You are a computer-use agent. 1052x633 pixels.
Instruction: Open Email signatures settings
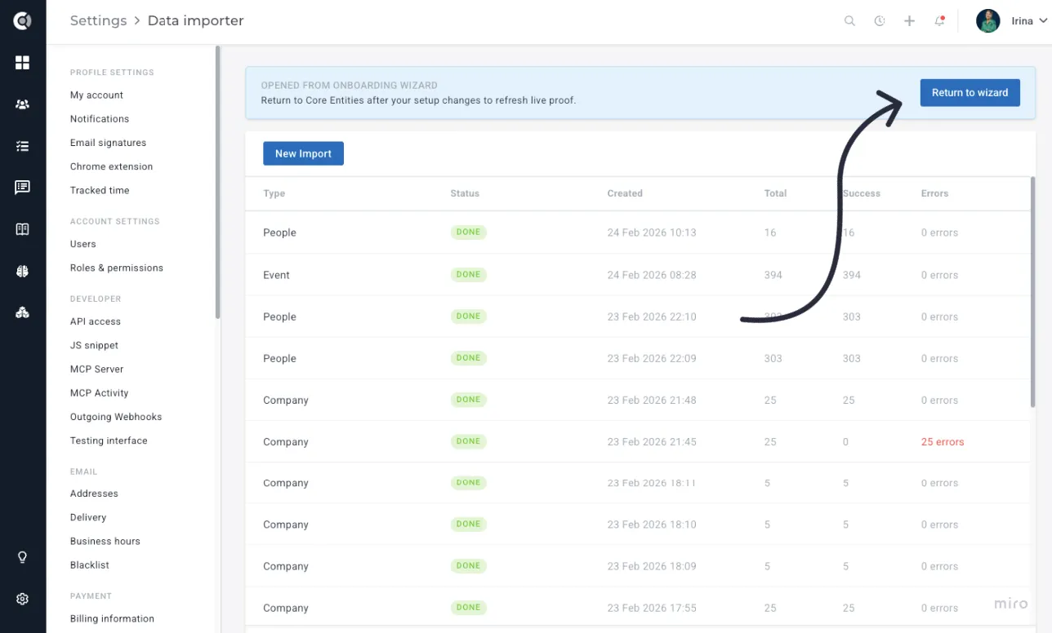(108, 143)
